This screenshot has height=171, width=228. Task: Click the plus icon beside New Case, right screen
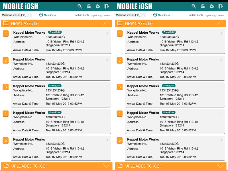155,15
